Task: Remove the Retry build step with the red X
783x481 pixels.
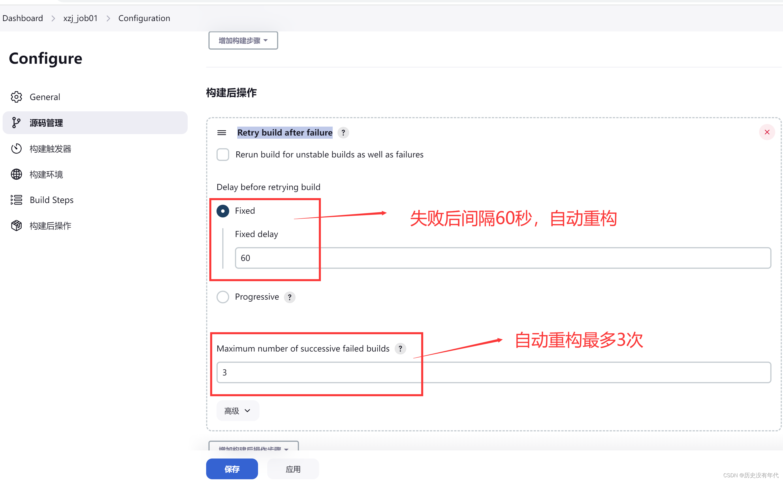Action: pos(767,132)
